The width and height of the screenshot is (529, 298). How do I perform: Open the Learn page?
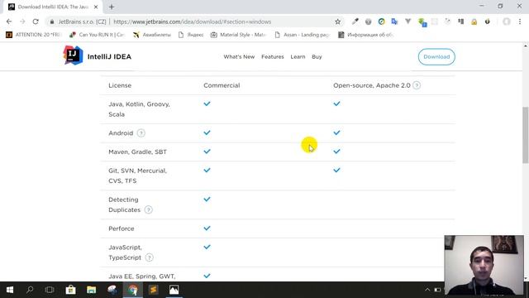(298, 57)
